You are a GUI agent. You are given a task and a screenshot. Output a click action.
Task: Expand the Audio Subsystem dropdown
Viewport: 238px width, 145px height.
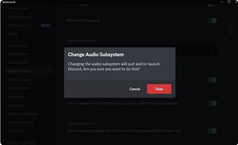coord(212,50)
